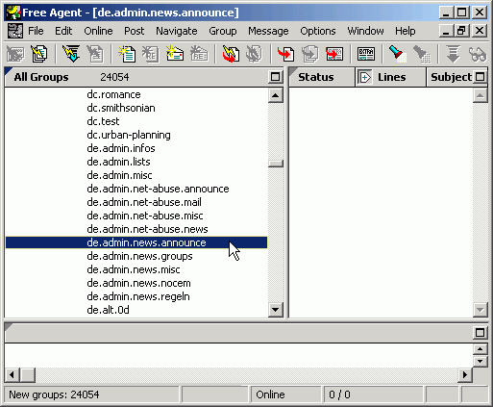The image size is (493, 407).
Task: Click body pane scroll left arrow
Action: pos(12,374)
